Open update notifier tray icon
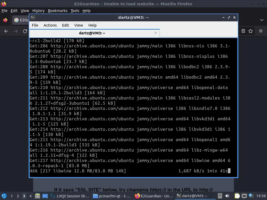Viewport: 267px width, 200px height. coord(251,196)
